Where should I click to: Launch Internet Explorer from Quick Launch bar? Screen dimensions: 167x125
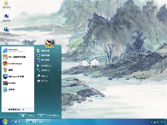pyautogui.click(x=12, y=122)
